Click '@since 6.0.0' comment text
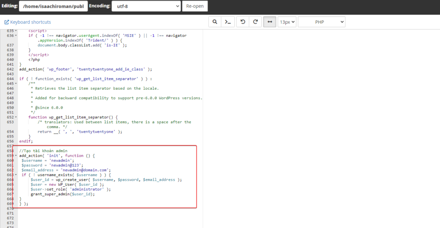440x228 pixels. [49, 108]
